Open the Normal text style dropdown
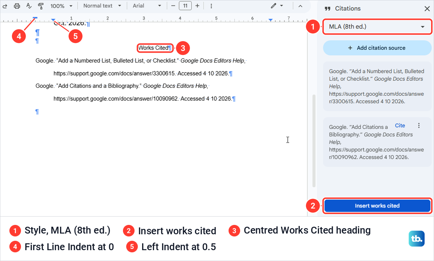The height and width of the screenshot is (261, 434). 102,6
